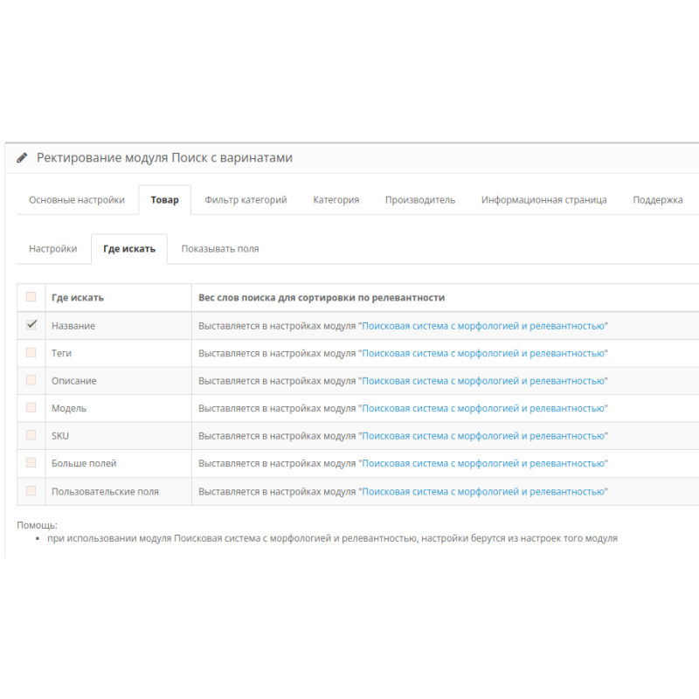Click the pencil edit icon in the header
Screen dimensions: 699x699
(x=20, y=157)
